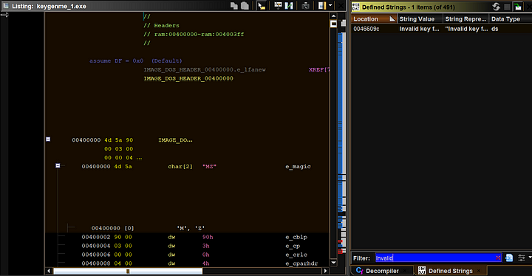Select the e_cparhdr field name
532x276 pixels.
(x=301, y=263)
